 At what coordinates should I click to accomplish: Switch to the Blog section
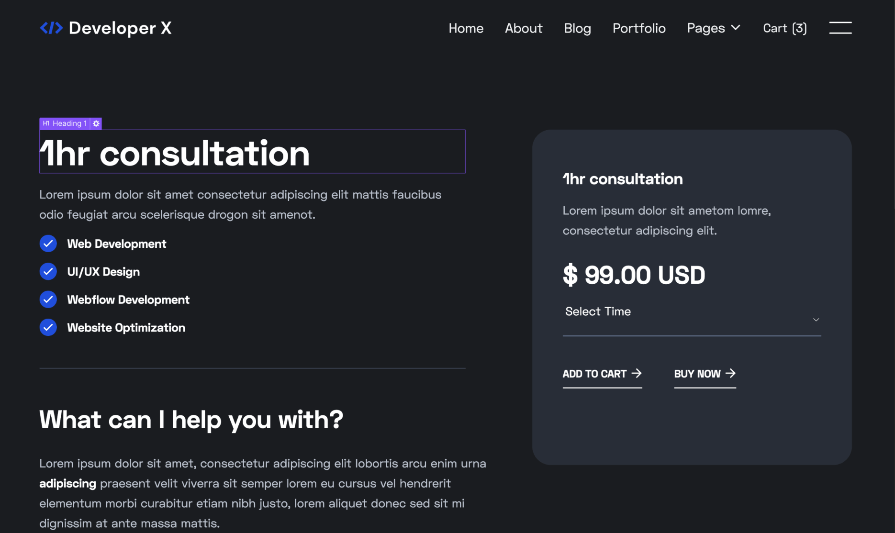[x=577, y=28]
